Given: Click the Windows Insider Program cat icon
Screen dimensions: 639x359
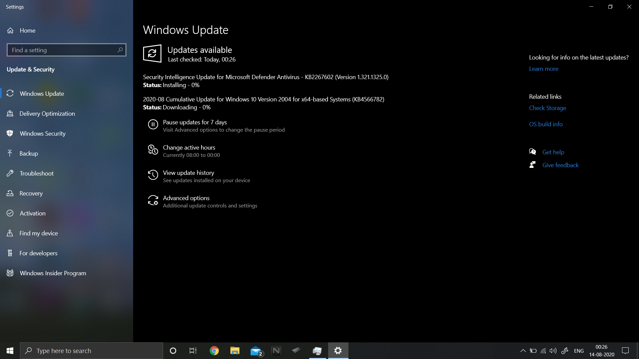Looking at the screenshot, I should pos(10,273).
